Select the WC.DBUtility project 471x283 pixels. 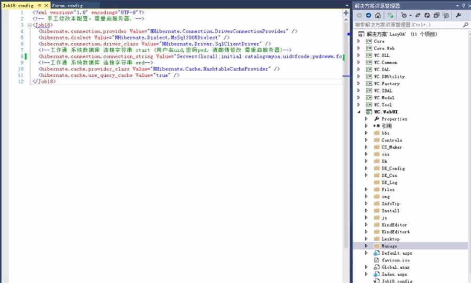click(389, 76)
